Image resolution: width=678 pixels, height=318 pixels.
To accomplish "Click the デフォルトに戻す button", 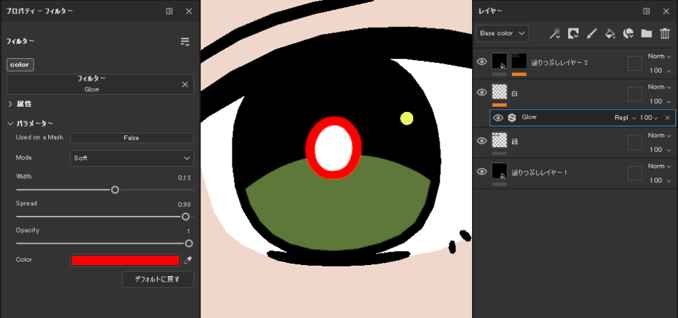I will tap(158, 279).
